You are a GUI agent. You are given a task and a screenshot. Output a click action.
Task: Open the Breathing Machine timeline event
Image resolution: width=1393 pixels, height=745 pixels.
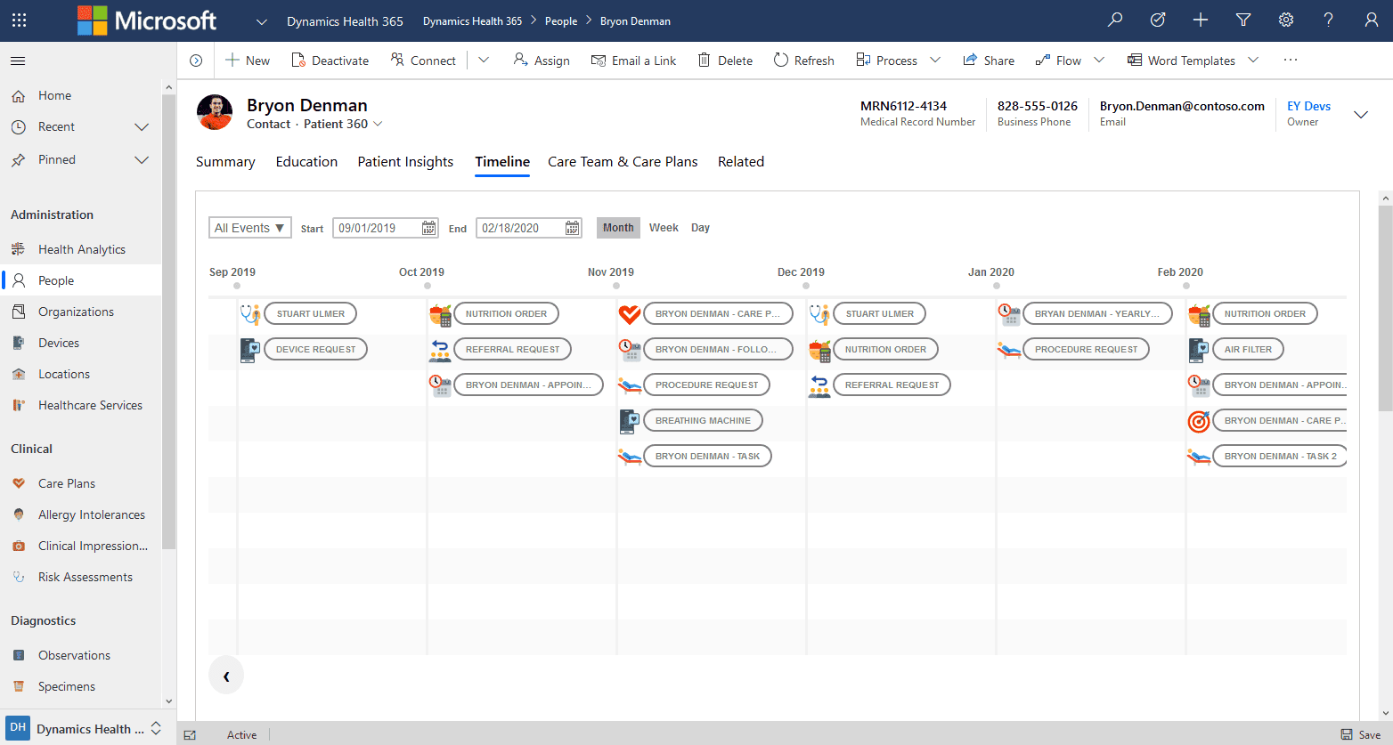pyautogui.click(x=703, y=421)
